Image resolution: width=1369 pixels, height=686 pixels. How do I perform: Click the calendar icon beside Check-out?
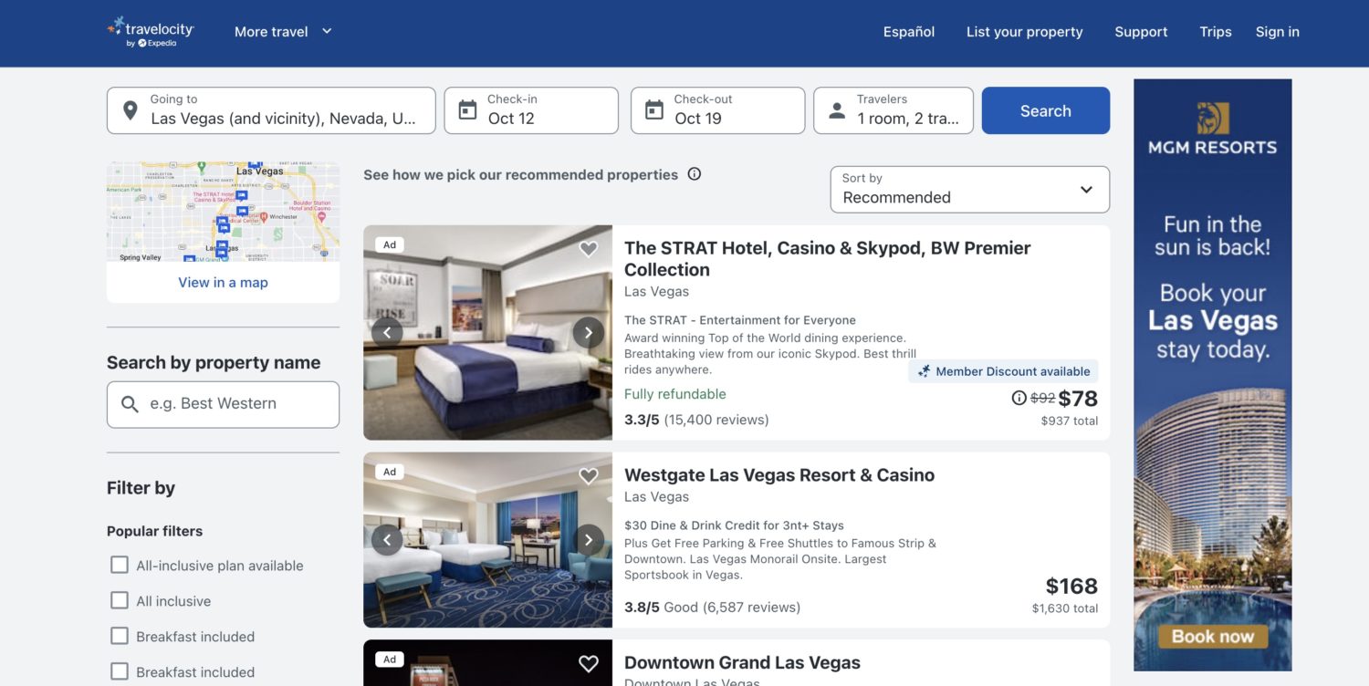pos(653,109)
